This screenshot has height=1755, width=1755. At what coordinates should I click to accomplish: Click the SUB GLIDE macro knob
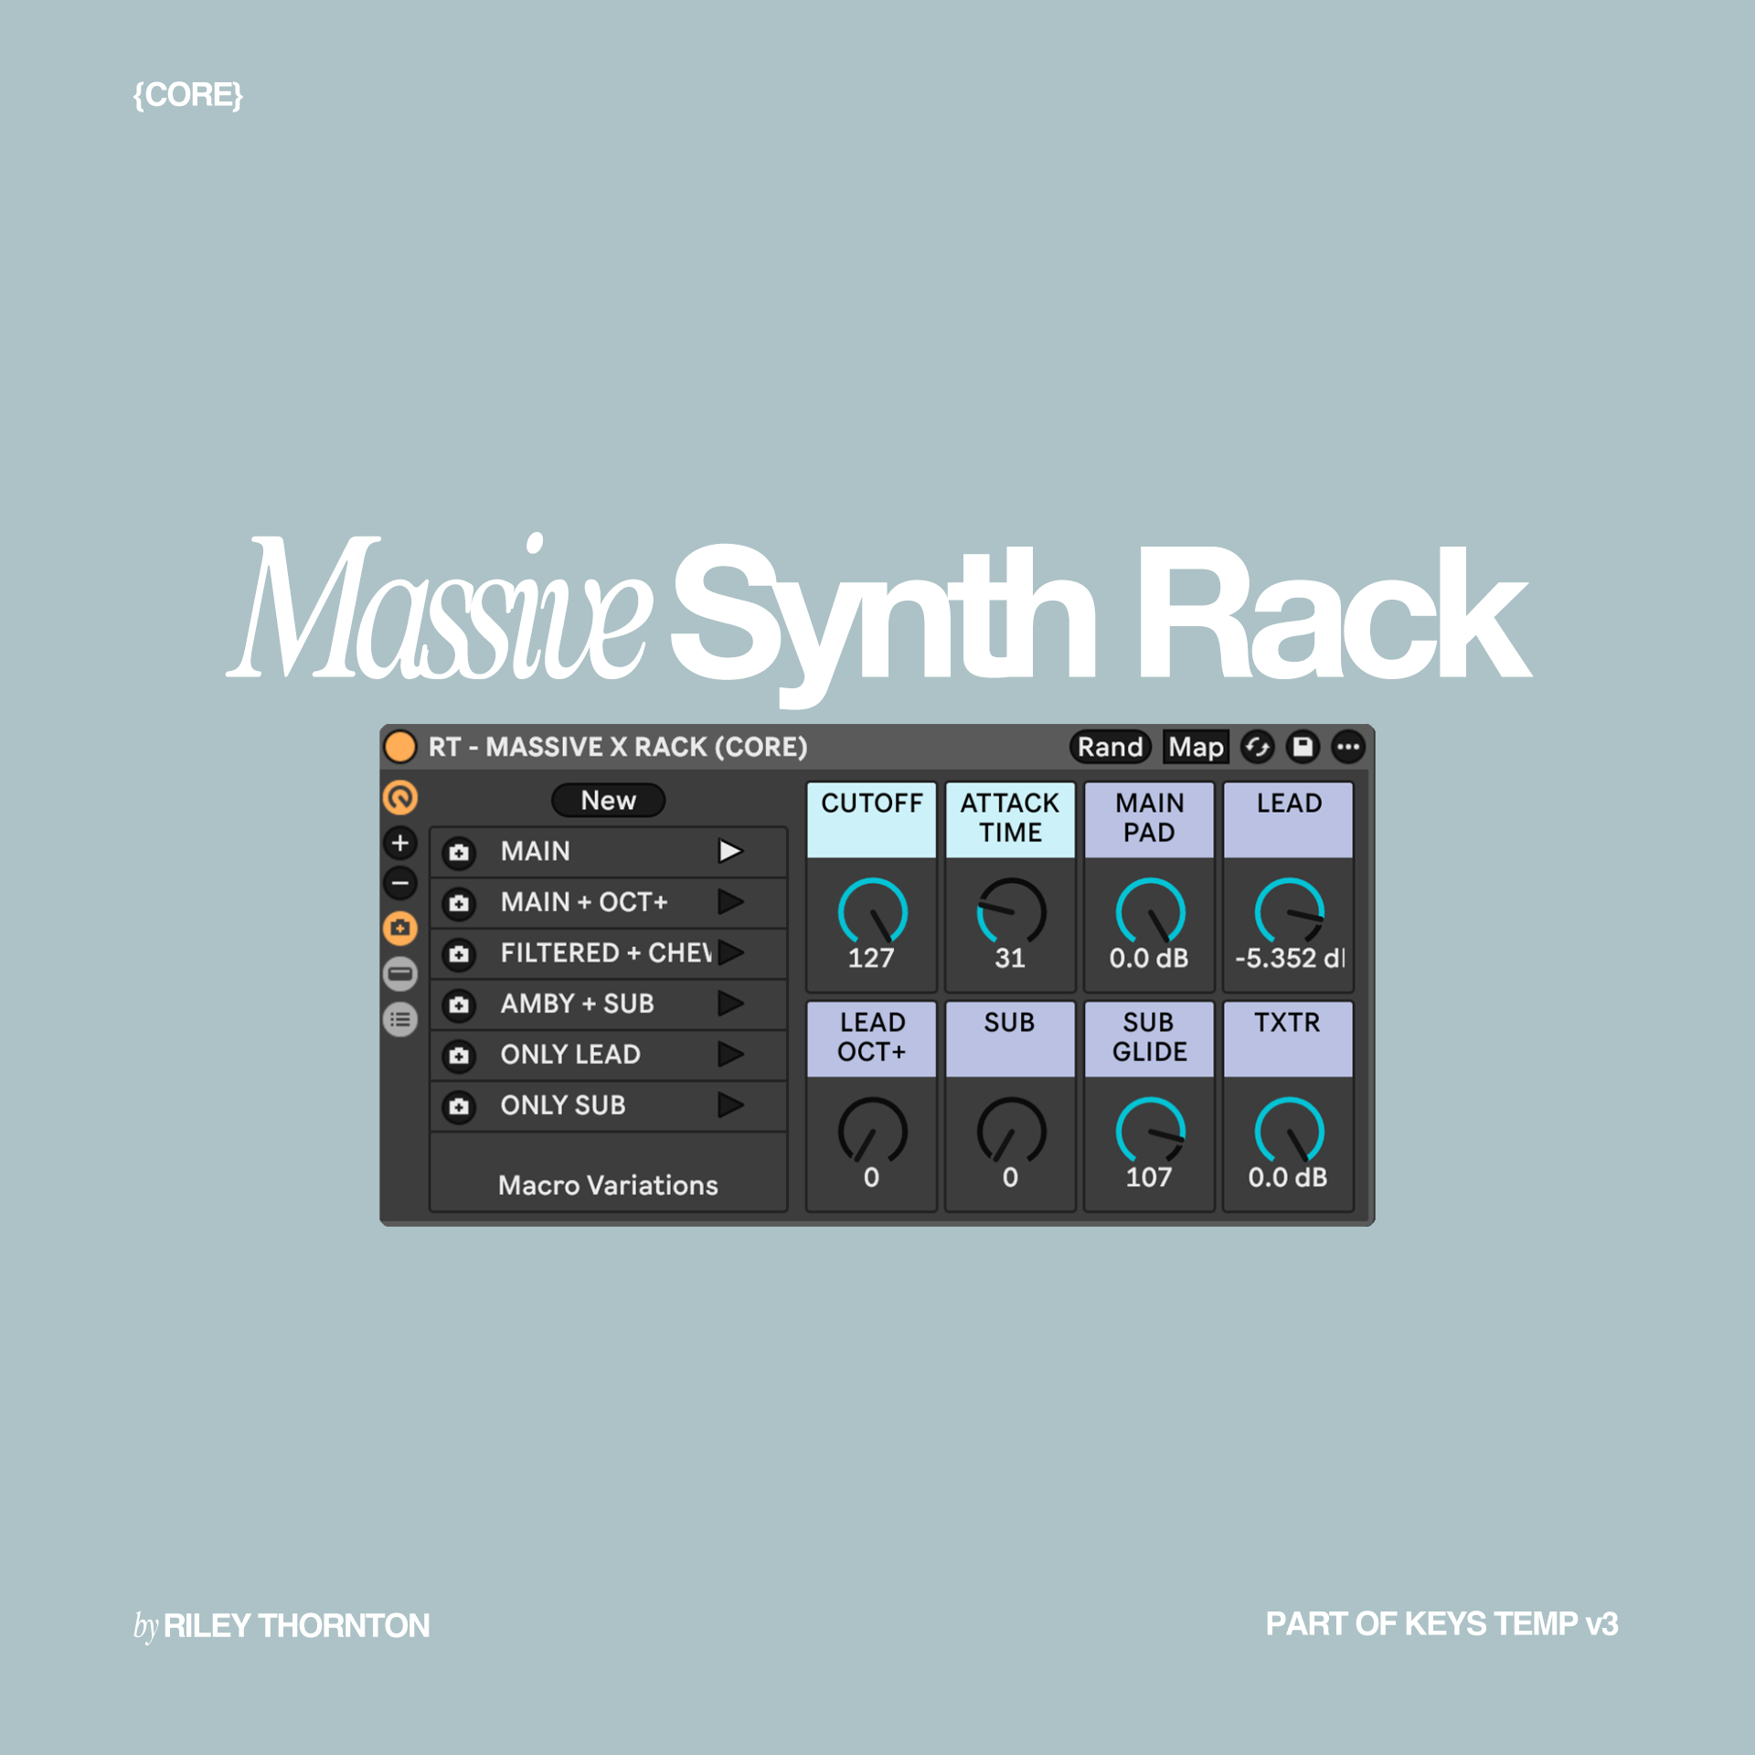(1151, 1131)
